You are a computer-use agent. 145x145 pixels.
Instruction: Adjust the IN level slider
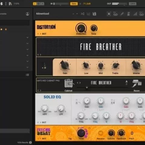point(61,4)
